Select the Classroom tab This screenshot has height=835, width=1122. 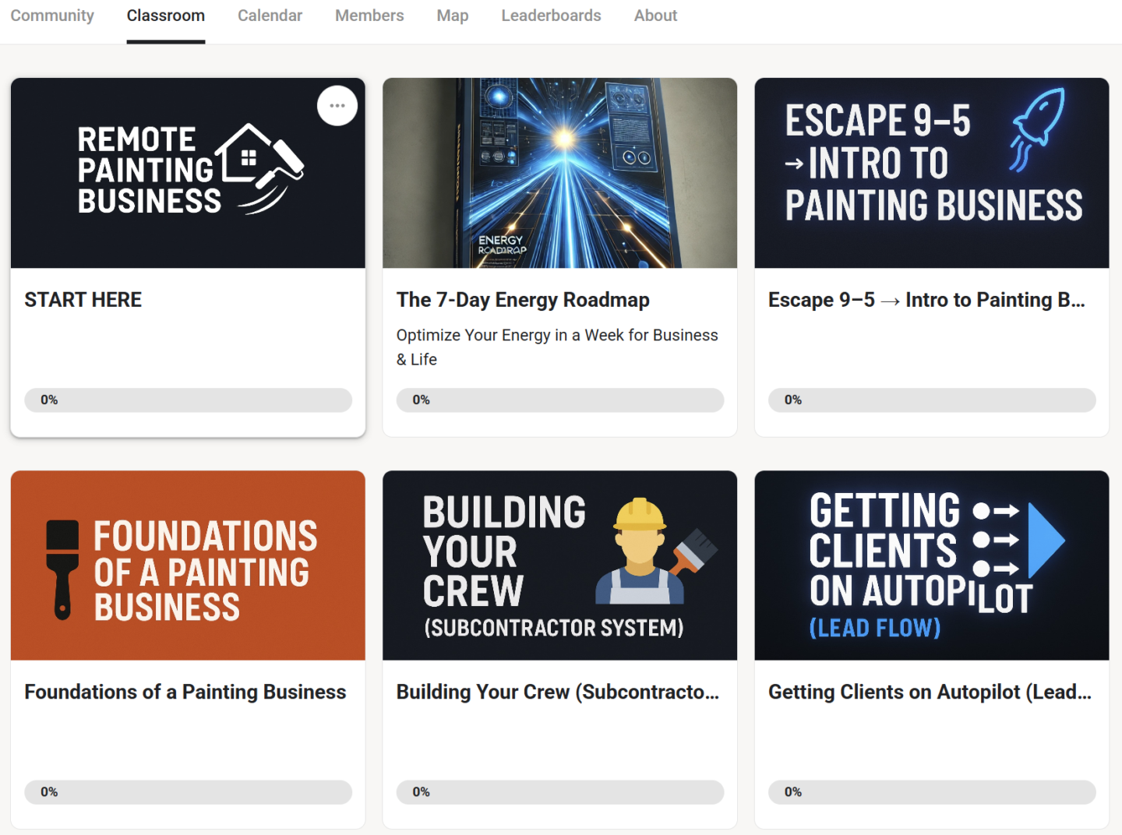click(166, 16)
